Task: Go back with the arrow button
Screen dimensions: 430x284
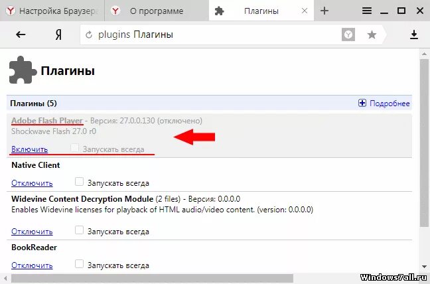Action: pyautogui.click(x=21, y=35)
